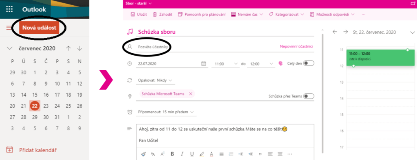417x160 pixels.
Task: Open the Kategorizovat dropdown
Action: 286,14
